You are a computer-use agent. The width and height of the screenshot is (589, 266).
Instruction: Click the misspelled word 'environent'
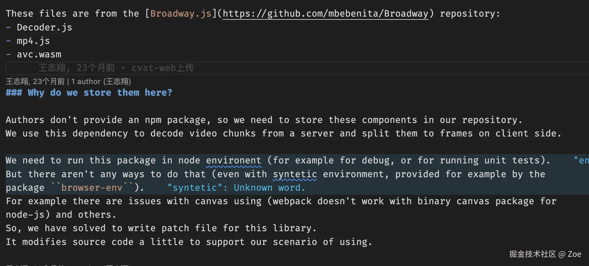coord(233,160)
